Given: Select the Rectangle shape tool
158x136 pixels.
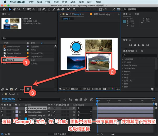Looking at the screenshot, I should 39,9.
